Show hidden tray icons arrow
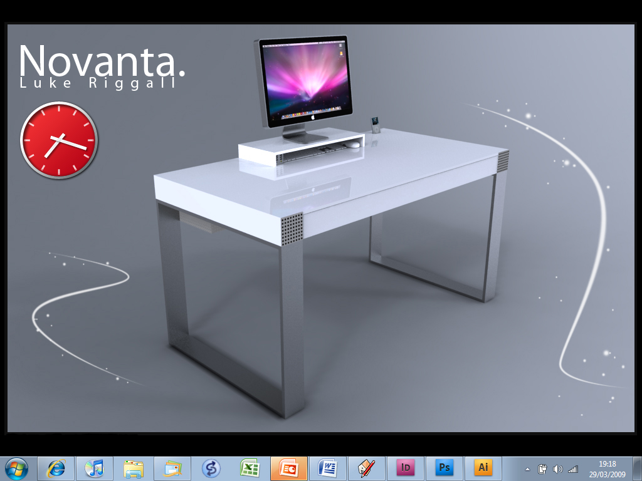This screenshot has height=481, width=642. pos(528,470)
